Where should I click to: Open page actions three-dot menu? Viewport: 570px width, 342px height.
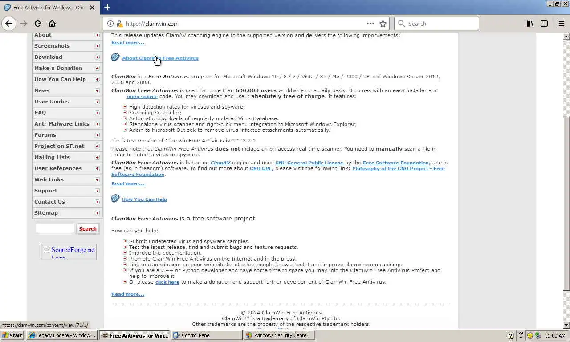pos(370,24)
